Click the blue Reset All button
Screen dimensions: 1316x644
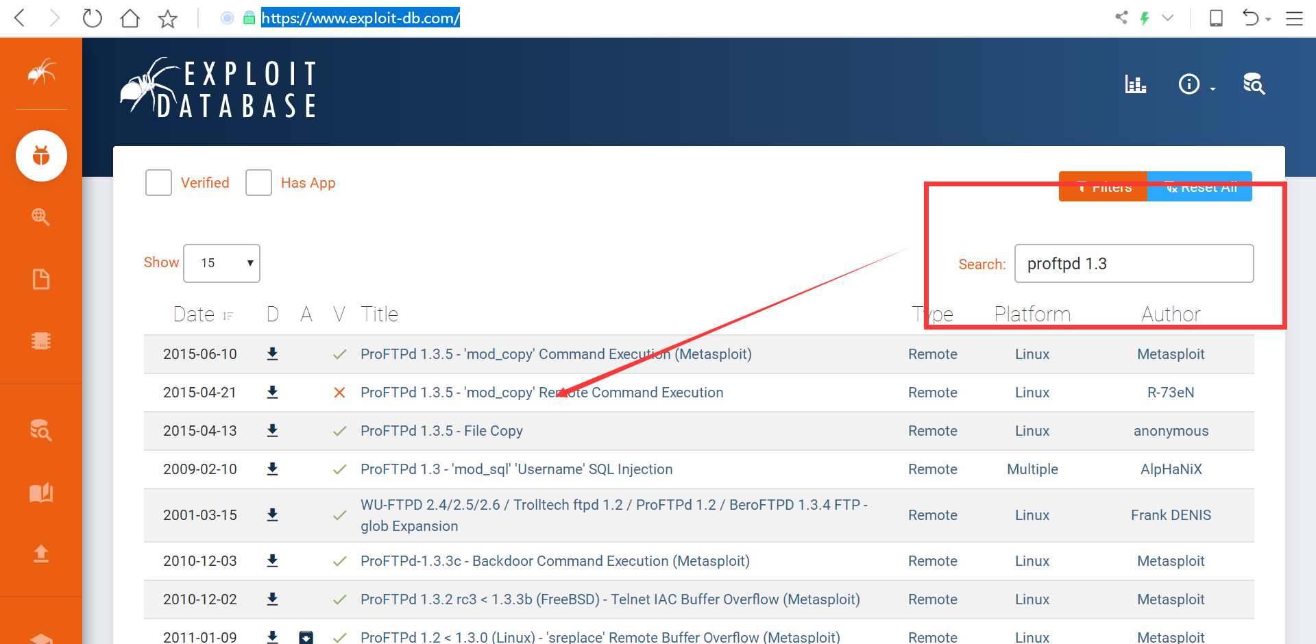(1199, 186)
